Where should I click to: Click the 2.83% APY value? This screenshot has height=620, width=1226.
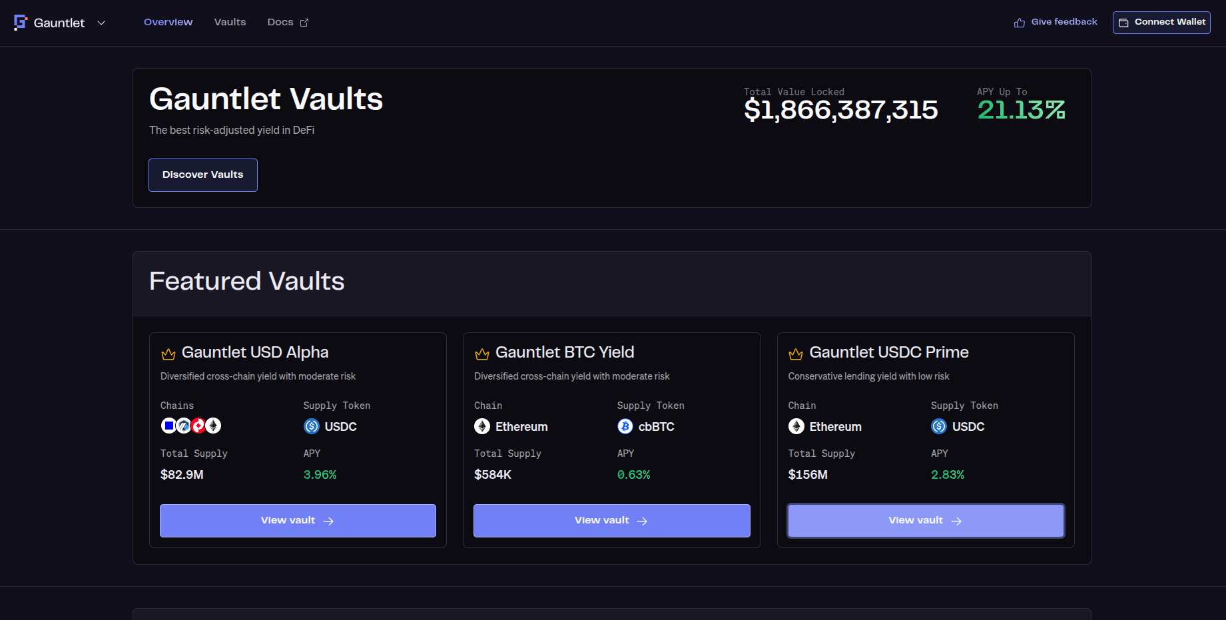click(948, 475)
